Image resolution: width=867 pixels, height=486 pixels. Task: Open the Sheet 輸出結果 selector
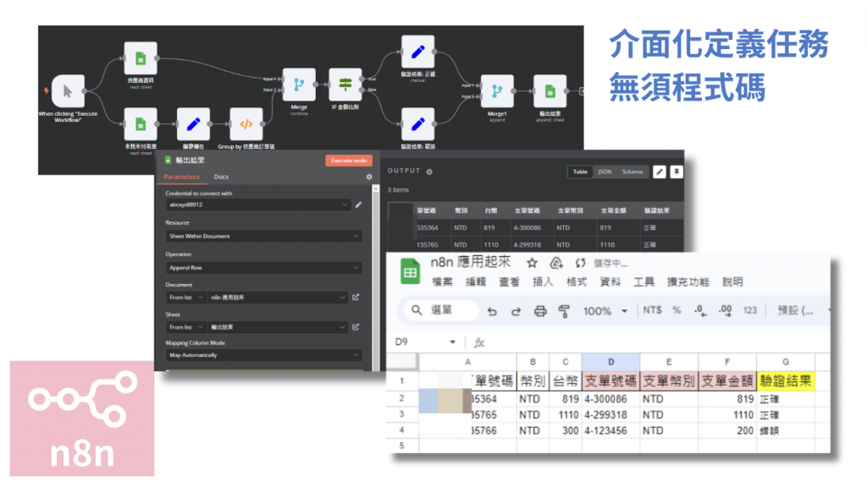[278, 327]
